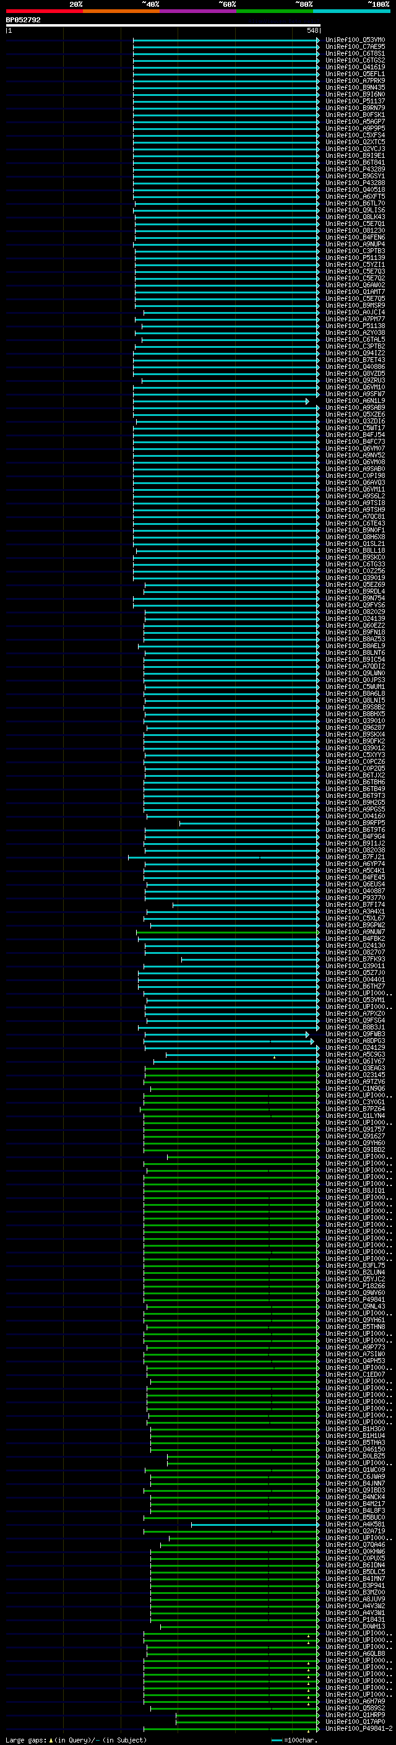Click hit label UniRef100_B7FI74
396x1745 pixels.
pyautogui.click(x=355, y=904)
